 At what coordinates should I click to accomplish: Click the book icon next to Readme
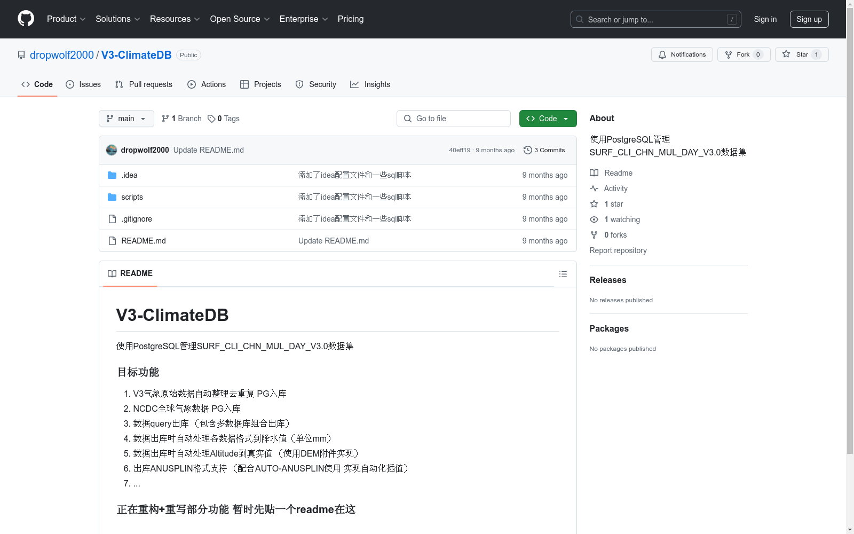tap(594, 173)
